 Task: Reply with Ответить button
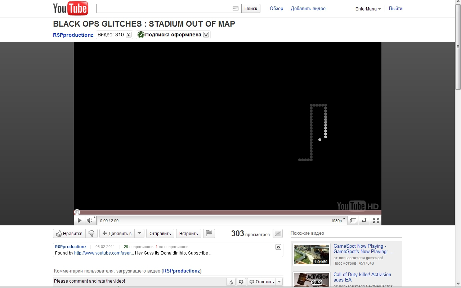(x=261, y=282)
